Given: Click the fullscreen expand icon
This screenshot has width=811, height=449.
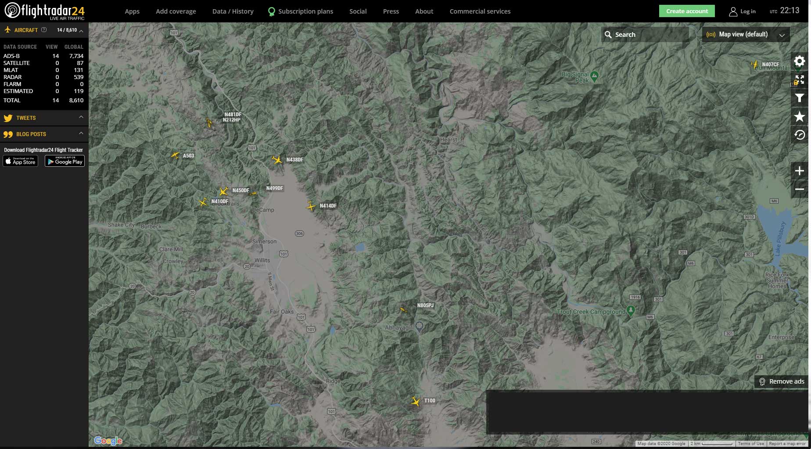Looking at the screenshot, I should 800,80.
